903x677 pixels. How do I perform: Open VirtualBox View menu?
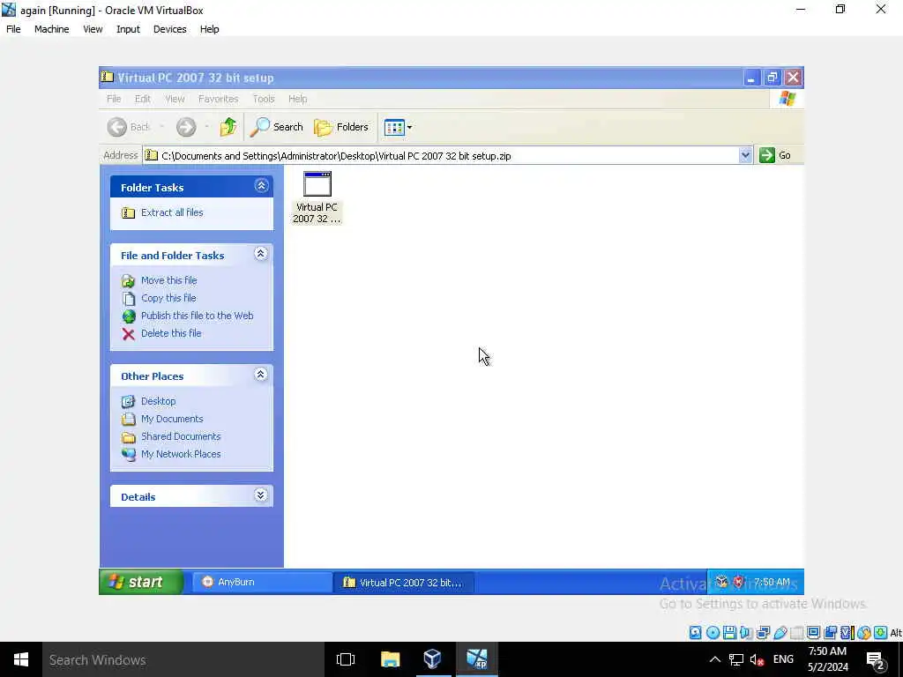(x=93, y=29)
